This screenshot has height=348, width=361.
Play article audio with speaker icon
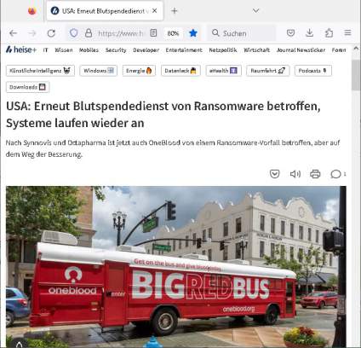coord(295,174)
